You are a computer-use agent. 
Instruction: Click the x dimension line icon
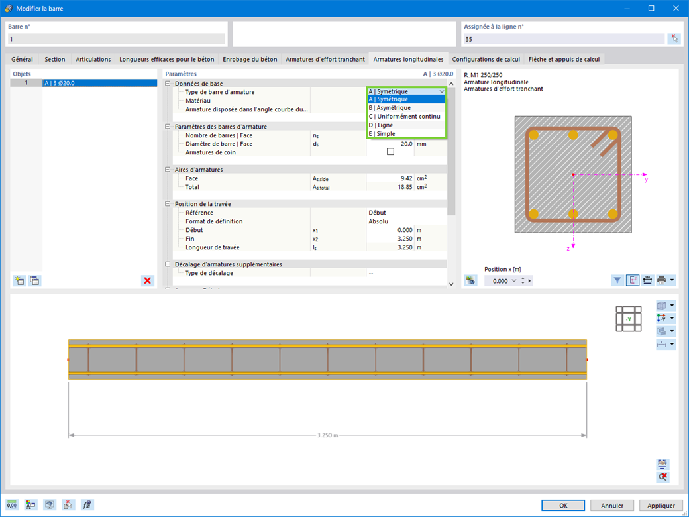(661, 344)
